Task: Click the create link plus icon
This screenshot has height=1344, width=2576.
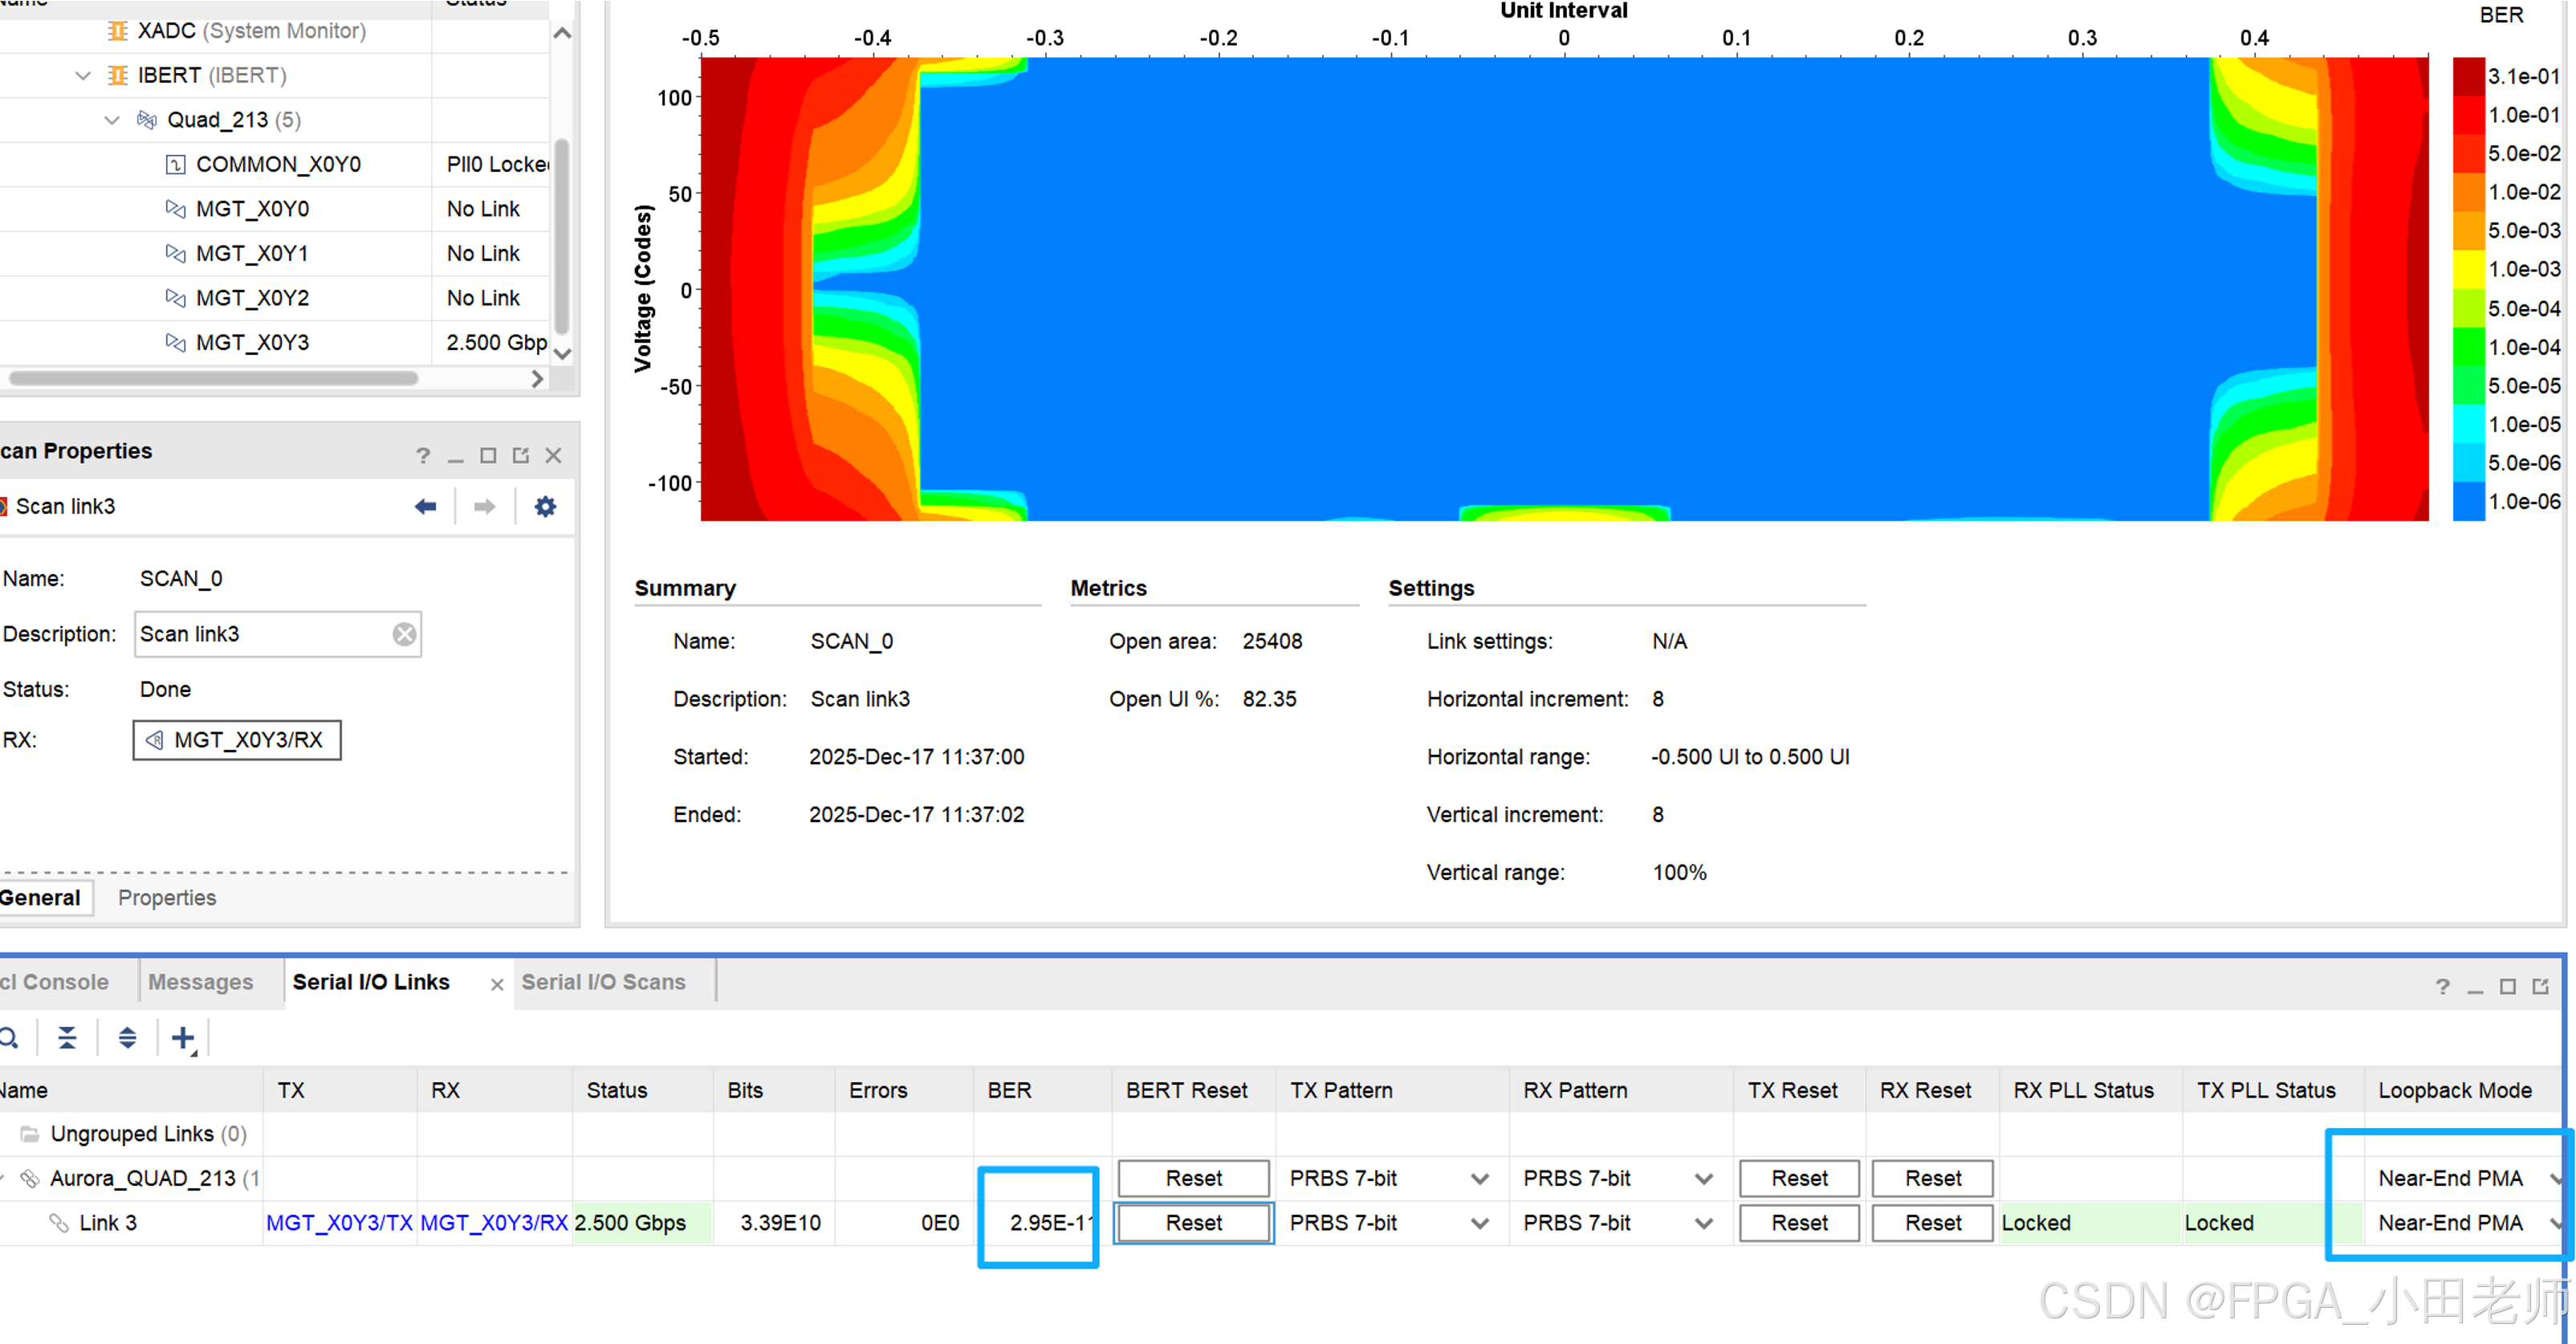Action: point(183,1038)
